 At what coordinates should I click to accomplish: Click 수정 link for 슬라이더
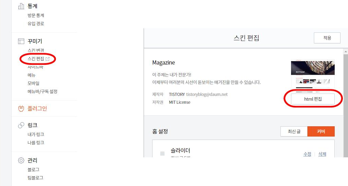coord(307,154)
